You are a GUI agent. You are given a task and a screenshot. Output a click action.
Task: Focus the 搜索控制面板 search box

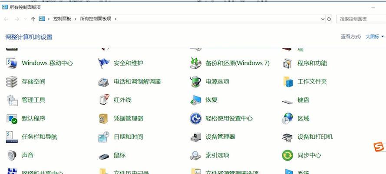(361, 19)
